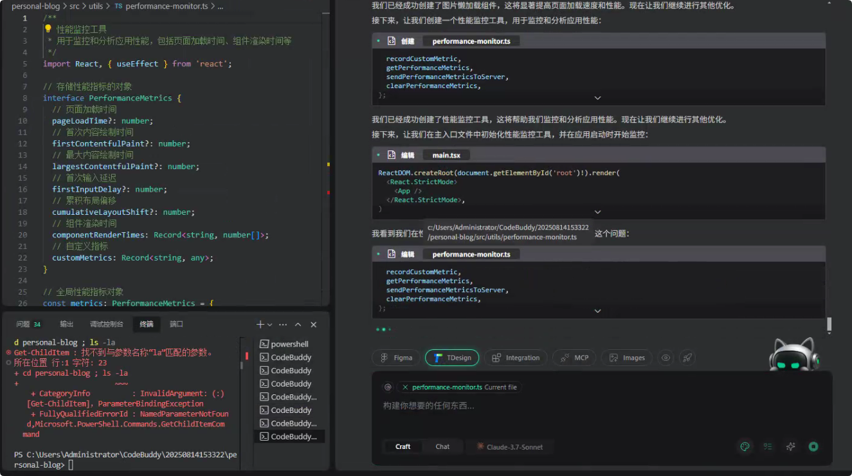Click the terminal output scrollbar
Image resolution: width=852 pixels, height=476 pixels.
[242, 365]
